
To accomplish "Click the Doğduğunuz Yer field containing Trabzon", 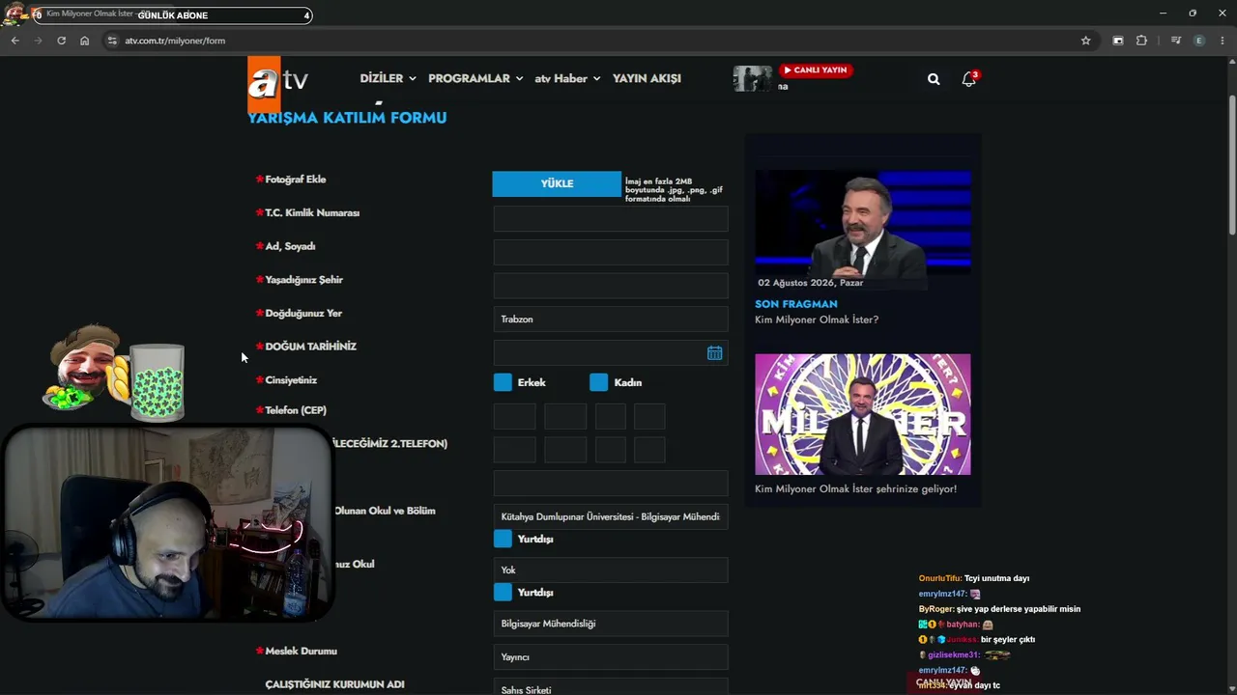I will coord(611,320).
